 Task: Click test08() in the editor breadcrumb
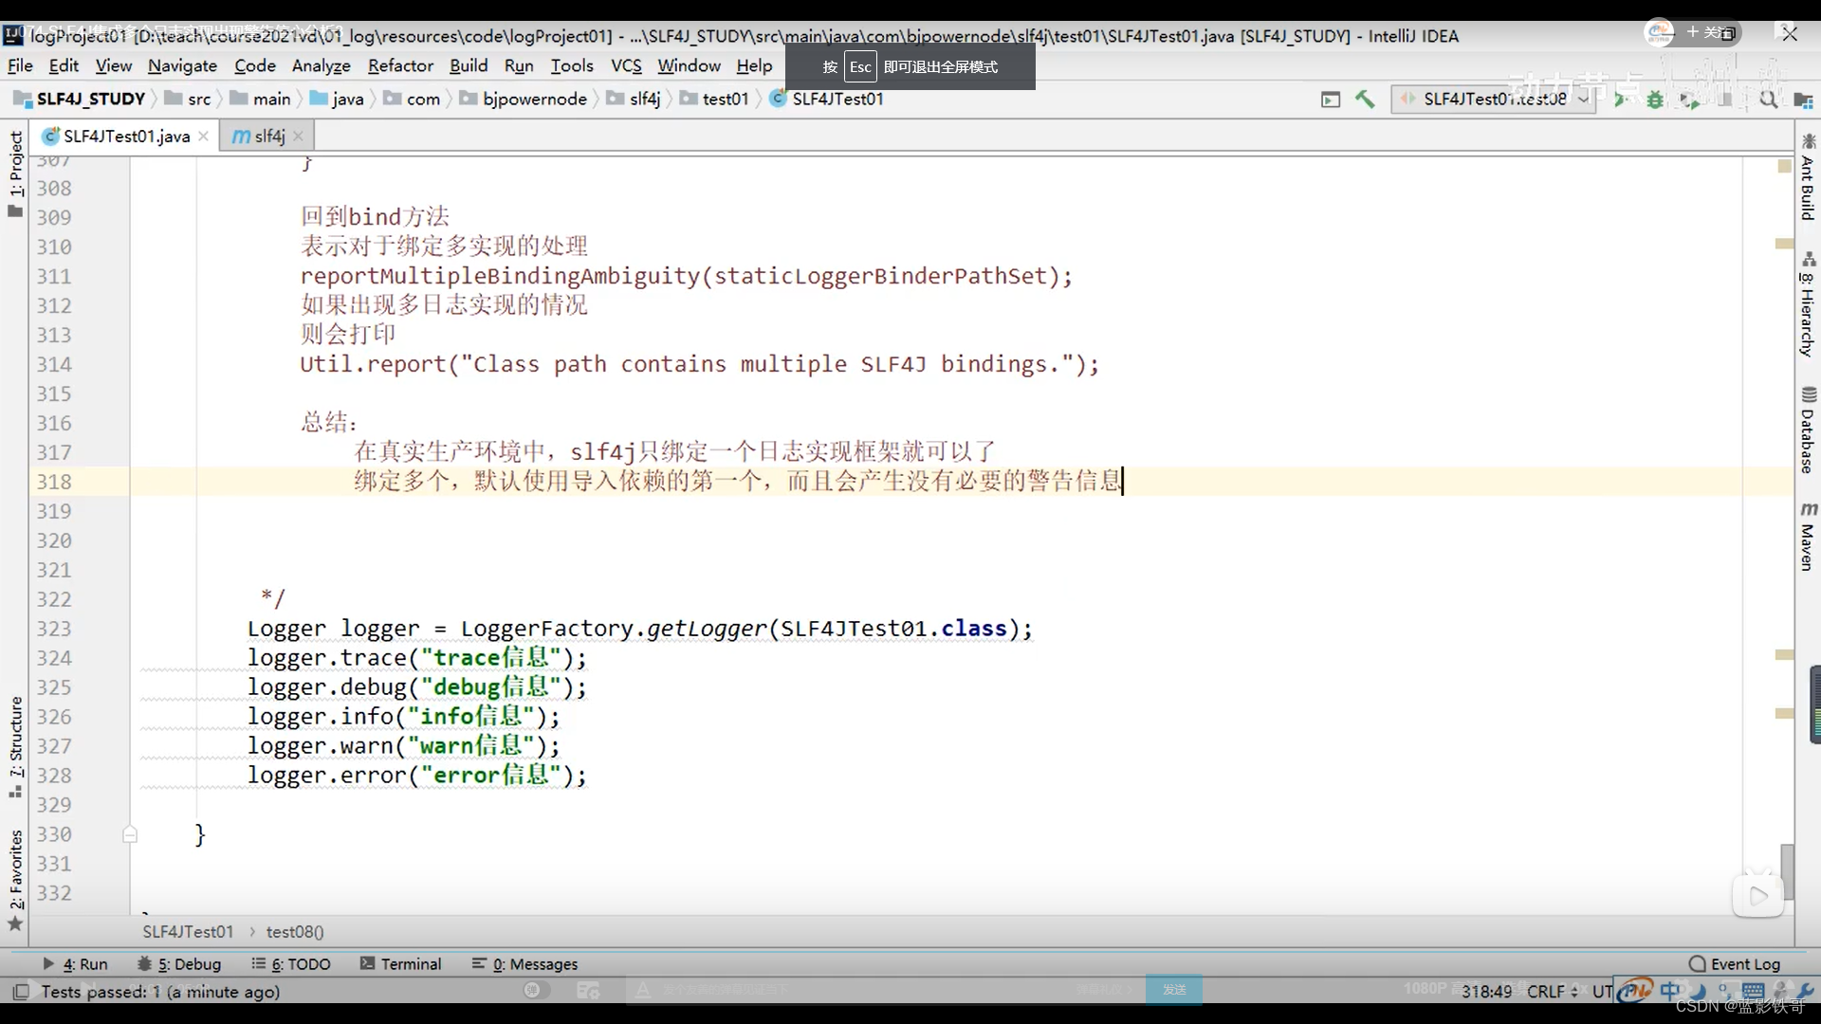point(295,932)
